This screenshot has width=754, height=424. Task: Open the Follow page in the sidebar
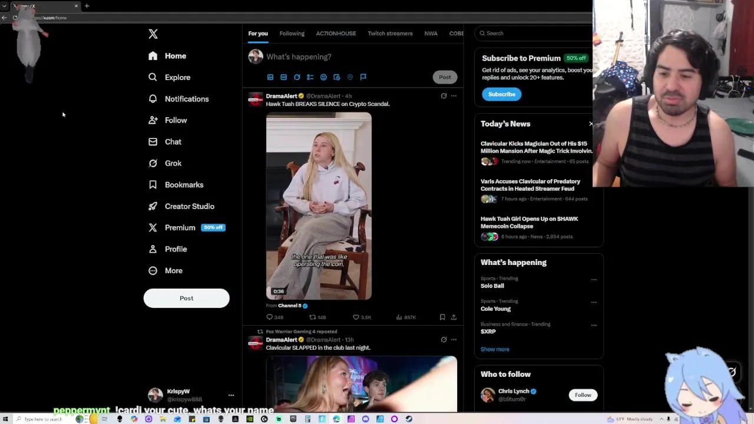click(x=168, y=120)
